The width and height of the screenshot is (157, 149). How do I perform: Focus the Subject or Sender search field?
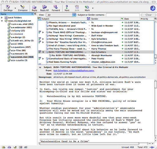pos(123,15)
